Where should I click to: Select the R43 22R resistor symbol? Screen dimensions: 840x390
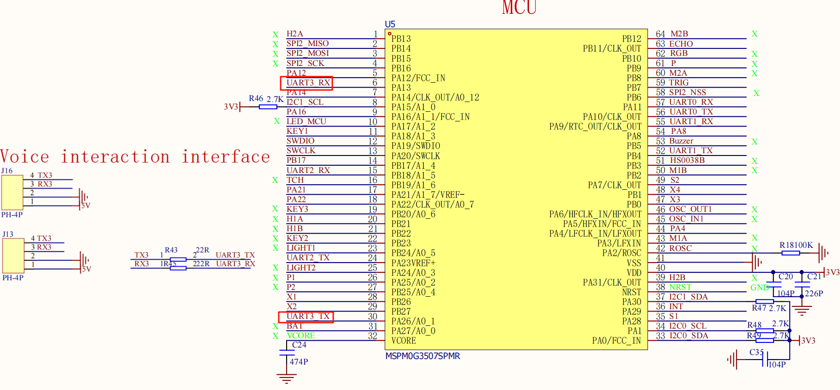(178, 259)
